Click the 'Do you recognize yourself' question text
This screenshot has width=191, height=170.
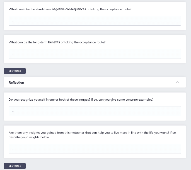(x=81, y=99)
